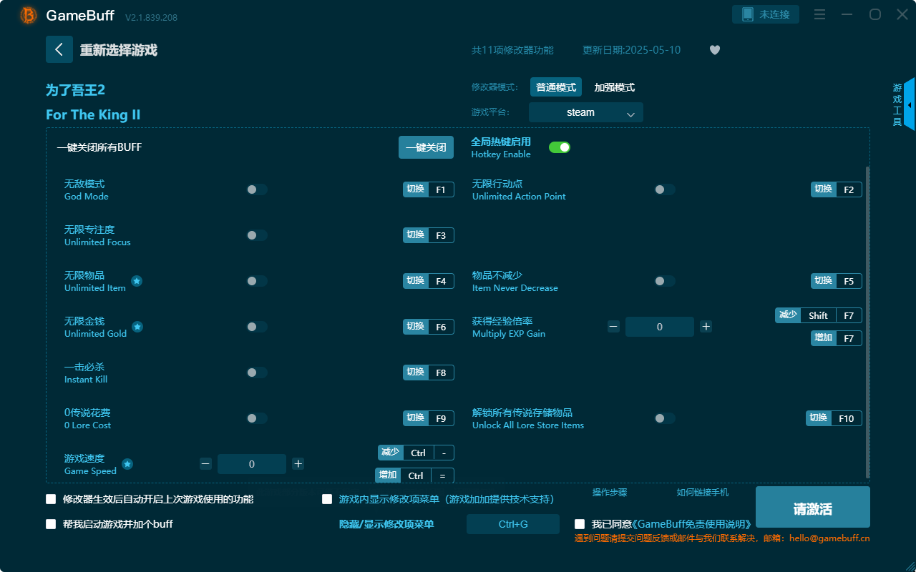Click the plus stepper for Multiply EXP Gain

(x=706, y=327)
